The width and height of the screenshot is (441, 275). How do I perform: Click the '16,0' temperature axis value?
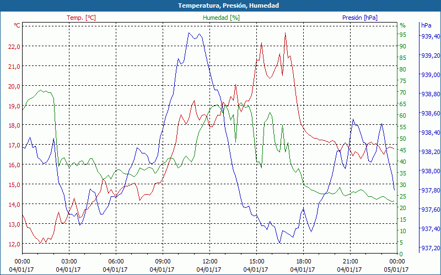14,165
